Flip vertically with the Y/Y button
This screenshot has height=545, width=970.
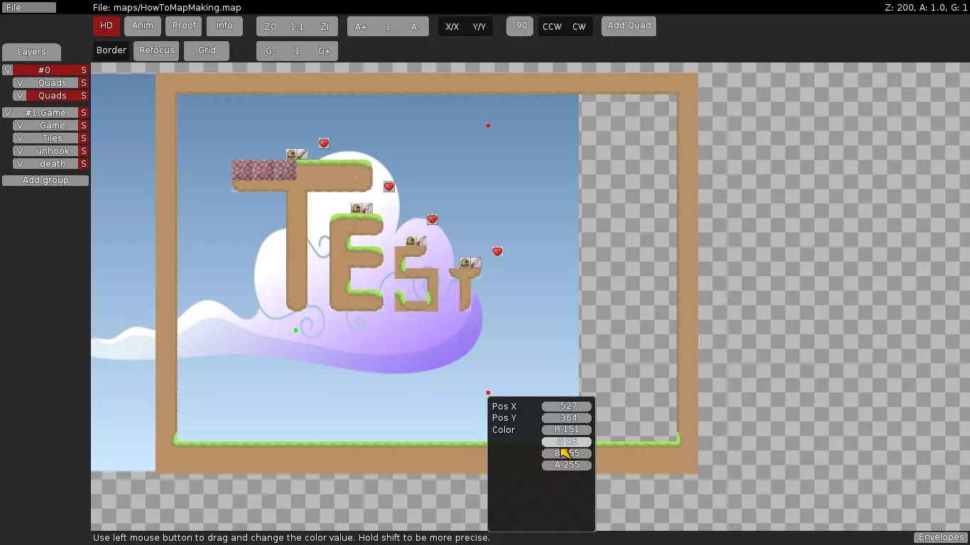pos(479,27)
